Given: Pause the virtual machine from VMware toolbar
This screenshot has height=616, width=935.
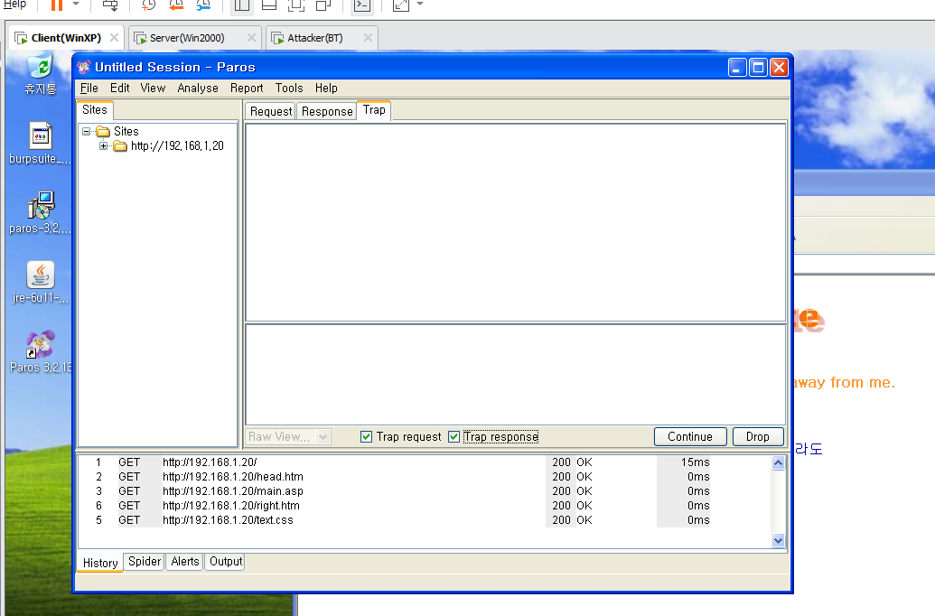Looking at the screenshot, I should 57,5.
